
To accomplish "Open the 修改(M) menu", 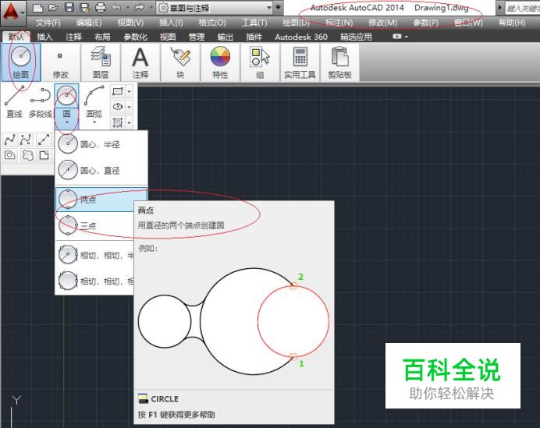I will pyautogui.click(x=382, y=23).
